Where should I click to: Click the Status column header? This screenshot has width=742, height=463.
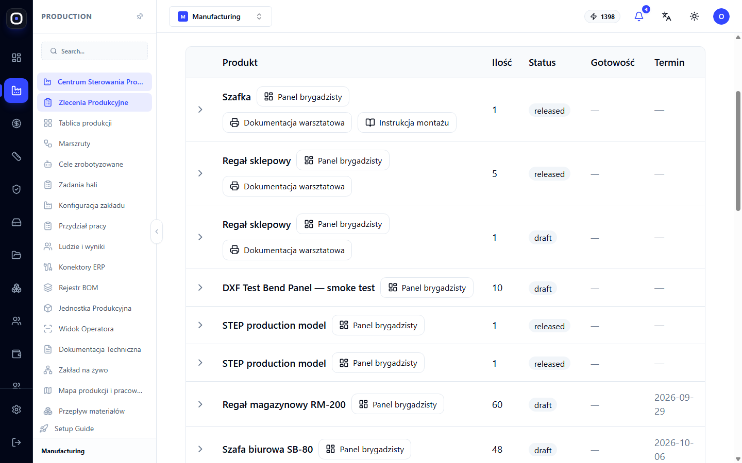point(542,62)
